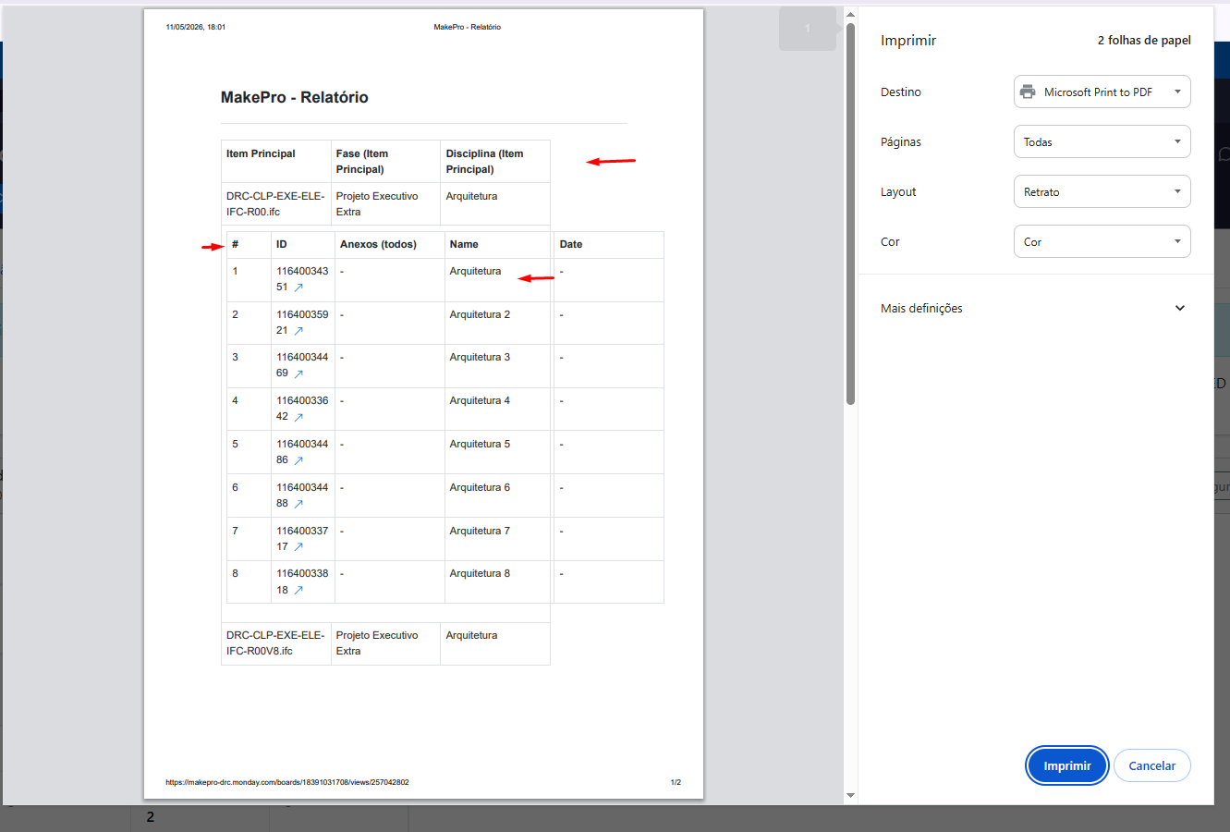Click the print preview vertical scrollbar thumb
The height and width of the screenshot is (832, 1230).
tap(850, 214)
